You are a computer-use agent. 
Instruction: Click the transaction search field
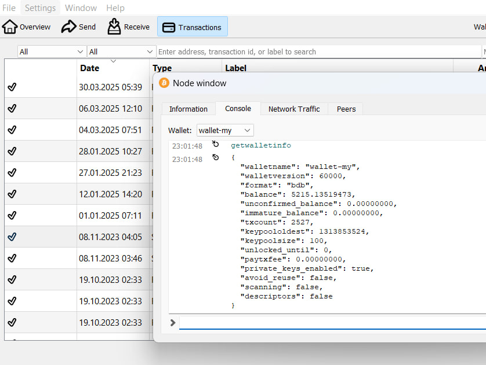319,51
